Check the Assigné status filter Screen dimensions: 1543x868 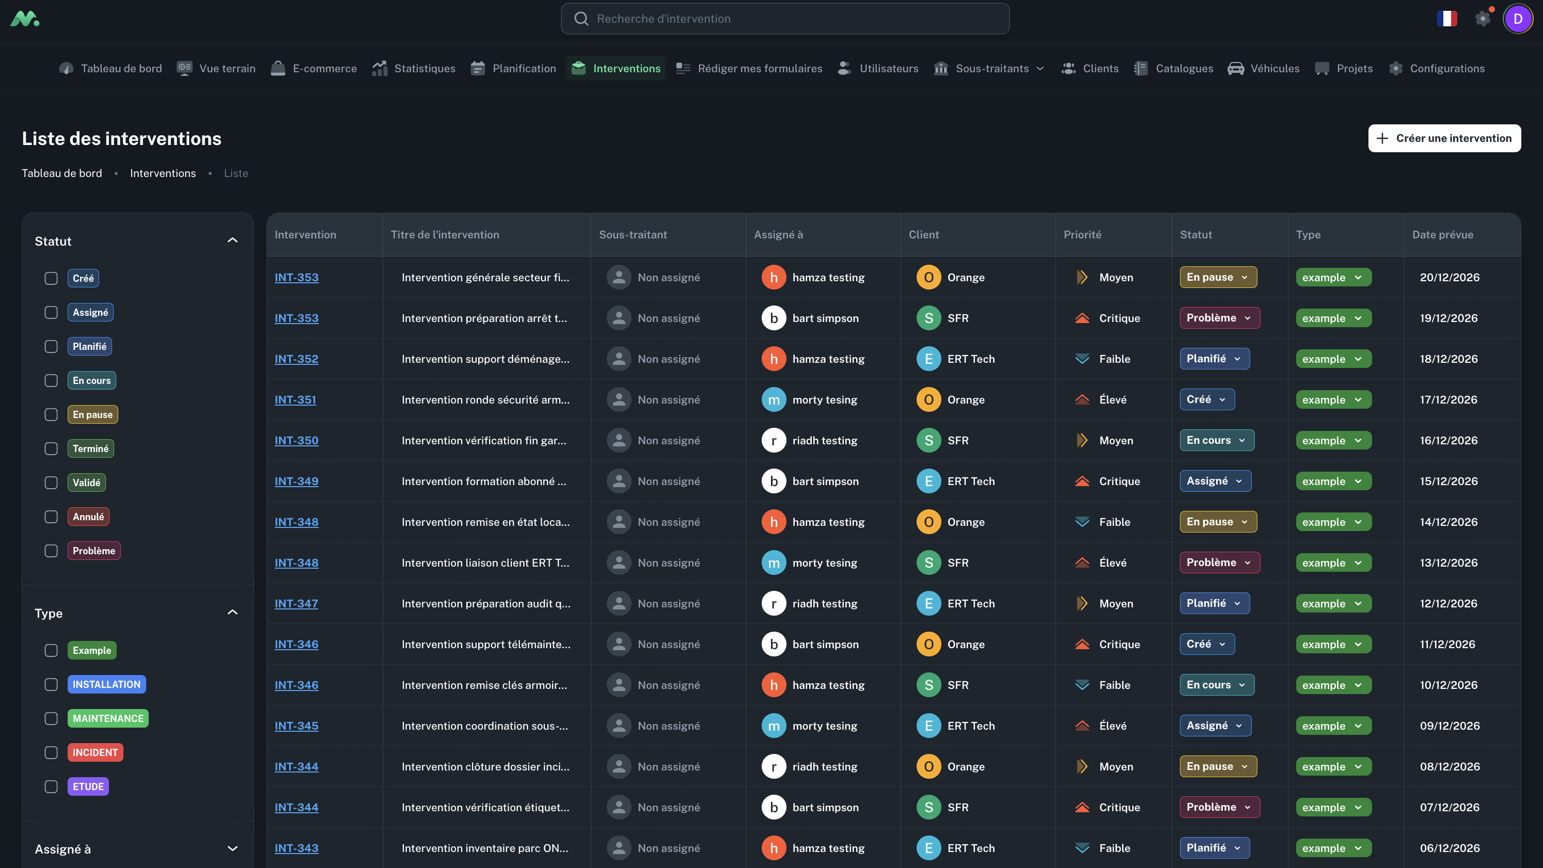click(51, 313)
